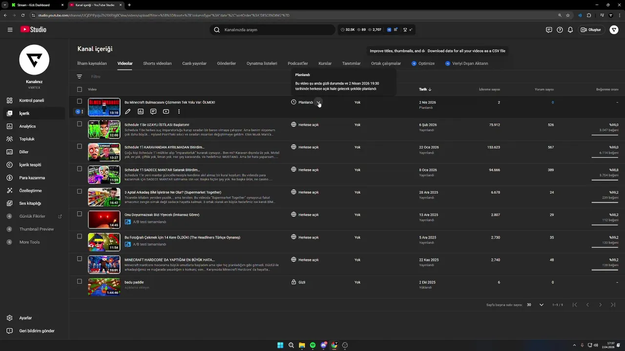Open comments icon for ÖLMEK video
The height and width of the screenshot is (351, 625).
[x=153, y=112]
